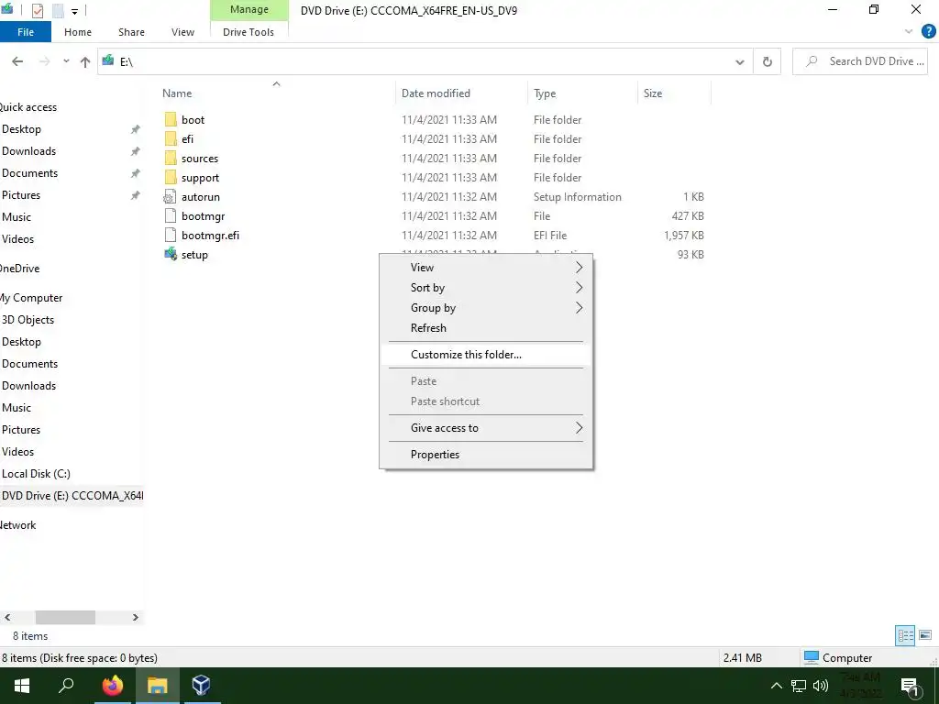The image size is (939, 704).
Task: Open Pictures under Quick access
Action: coord(21,195)
